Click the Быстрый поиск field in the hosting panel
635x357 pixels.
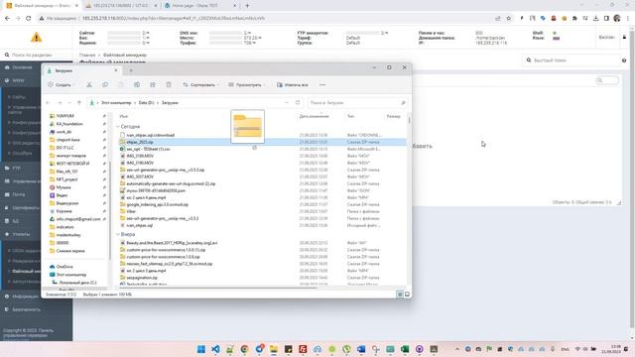pyautogui.click(x=571, y=60)
